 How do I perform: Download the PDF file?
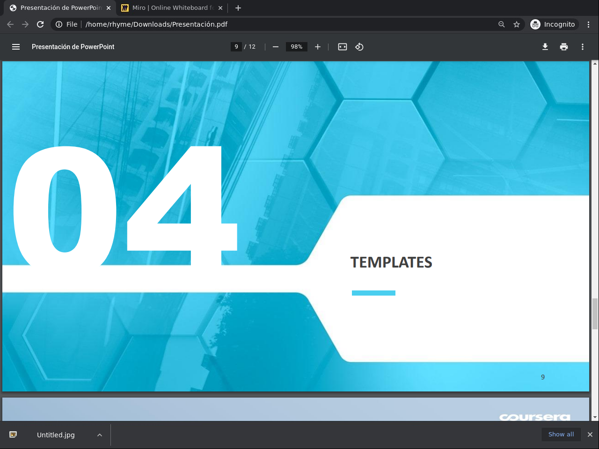coord(545,47)
